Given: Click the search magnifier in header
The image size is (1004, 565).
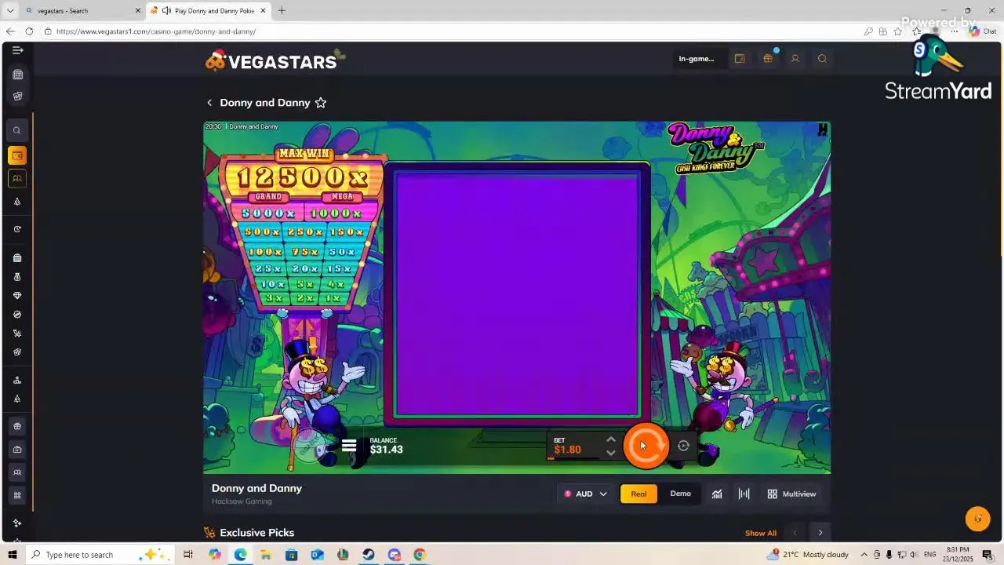Looking at the screenshot, I should tap(822, 59).
